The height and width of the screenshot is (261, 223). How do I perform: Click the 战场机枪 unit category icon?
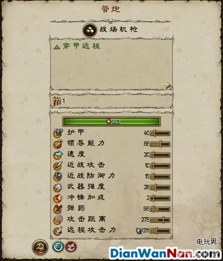point(90,30)
